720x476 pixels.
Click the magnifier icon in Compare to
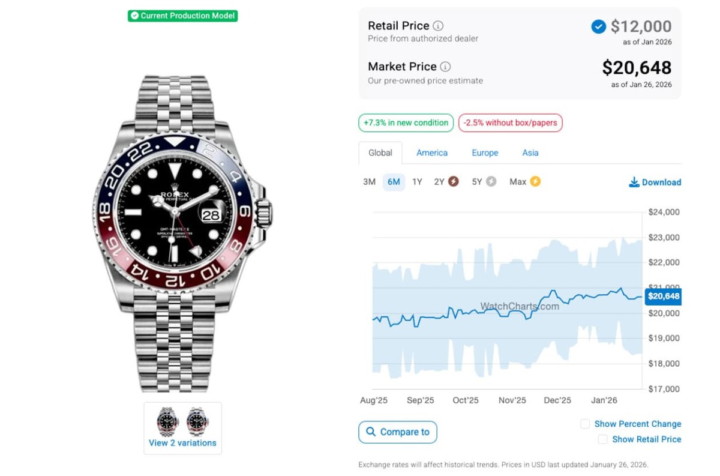[x=371, y=432]
